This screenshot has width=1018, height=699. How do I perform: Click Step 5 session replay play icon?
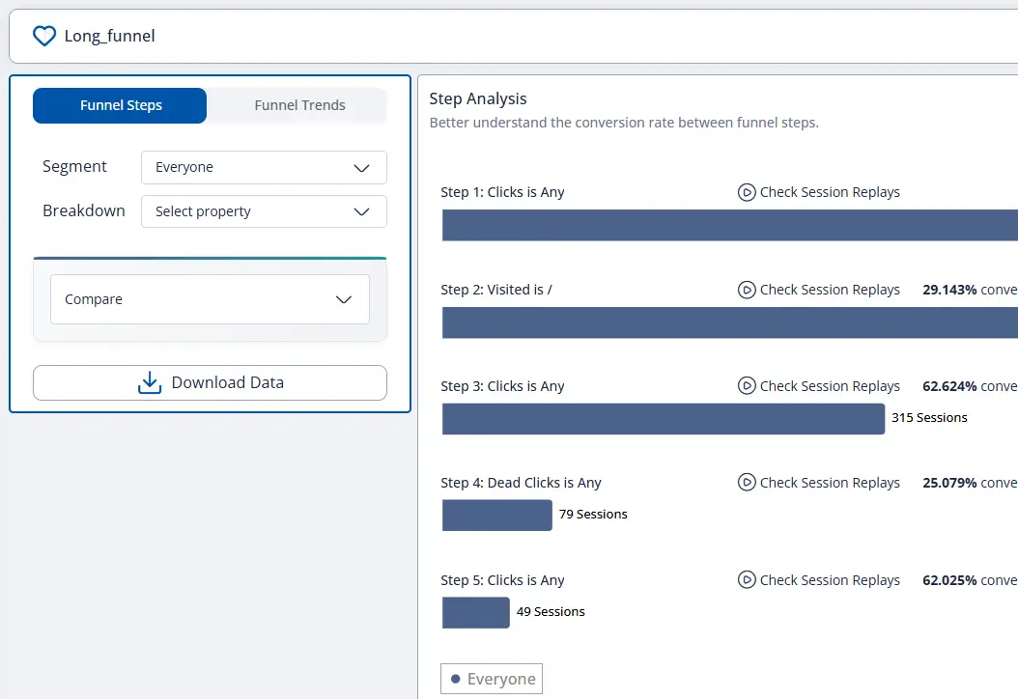(x=747, y=580)
